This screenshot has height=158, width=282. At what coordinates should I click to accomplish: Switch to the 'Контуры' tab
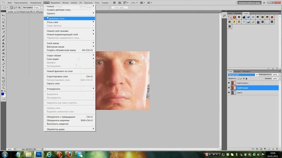[x=246, y=72]
